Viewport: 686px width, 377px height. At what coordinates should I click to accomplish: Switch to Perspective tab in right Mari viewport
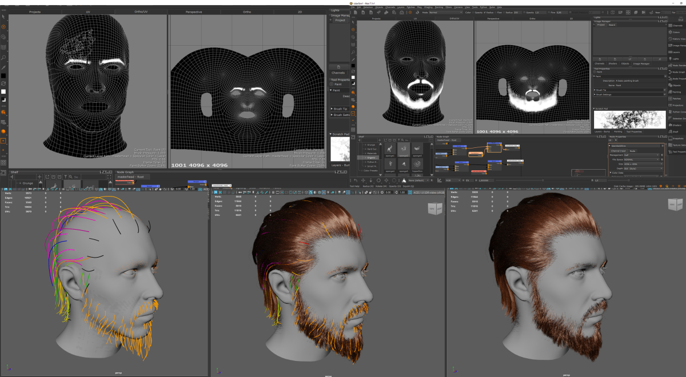tap(493, 19)
